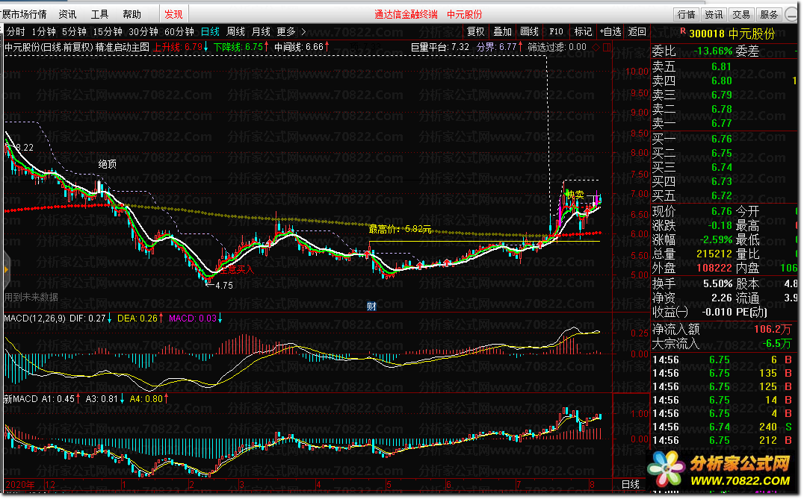Click the red diamond icon after 筛选过滤
804x499 pixels.
596,47
